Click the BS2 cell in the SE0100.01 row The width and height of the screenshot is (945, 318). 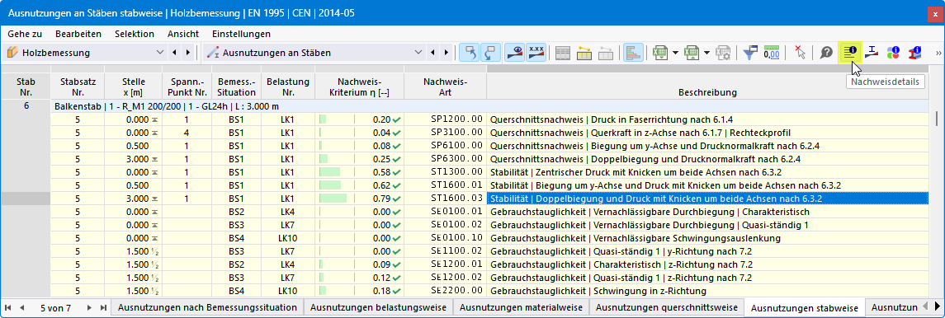click(x=237, y=212)
